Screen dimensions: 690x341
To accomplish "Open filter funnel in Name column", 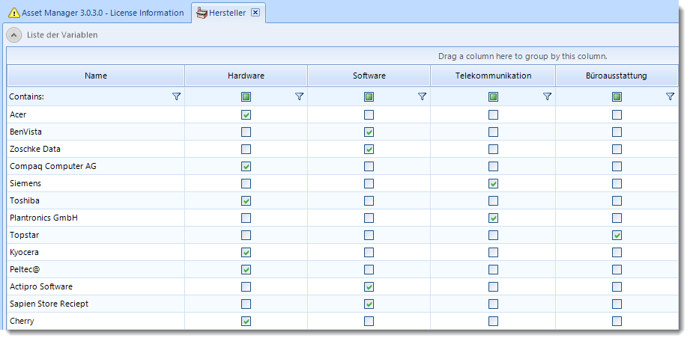I will (177, 96).
